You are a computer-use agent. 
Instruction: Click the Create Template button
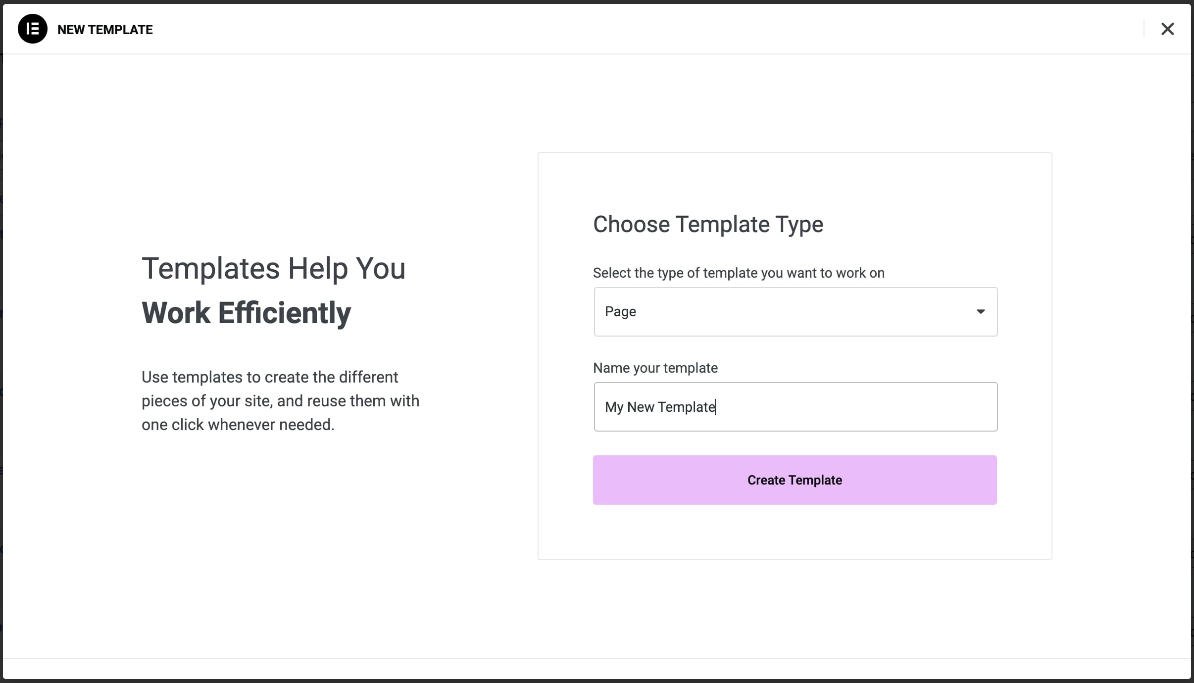click(x=795, y=480)
